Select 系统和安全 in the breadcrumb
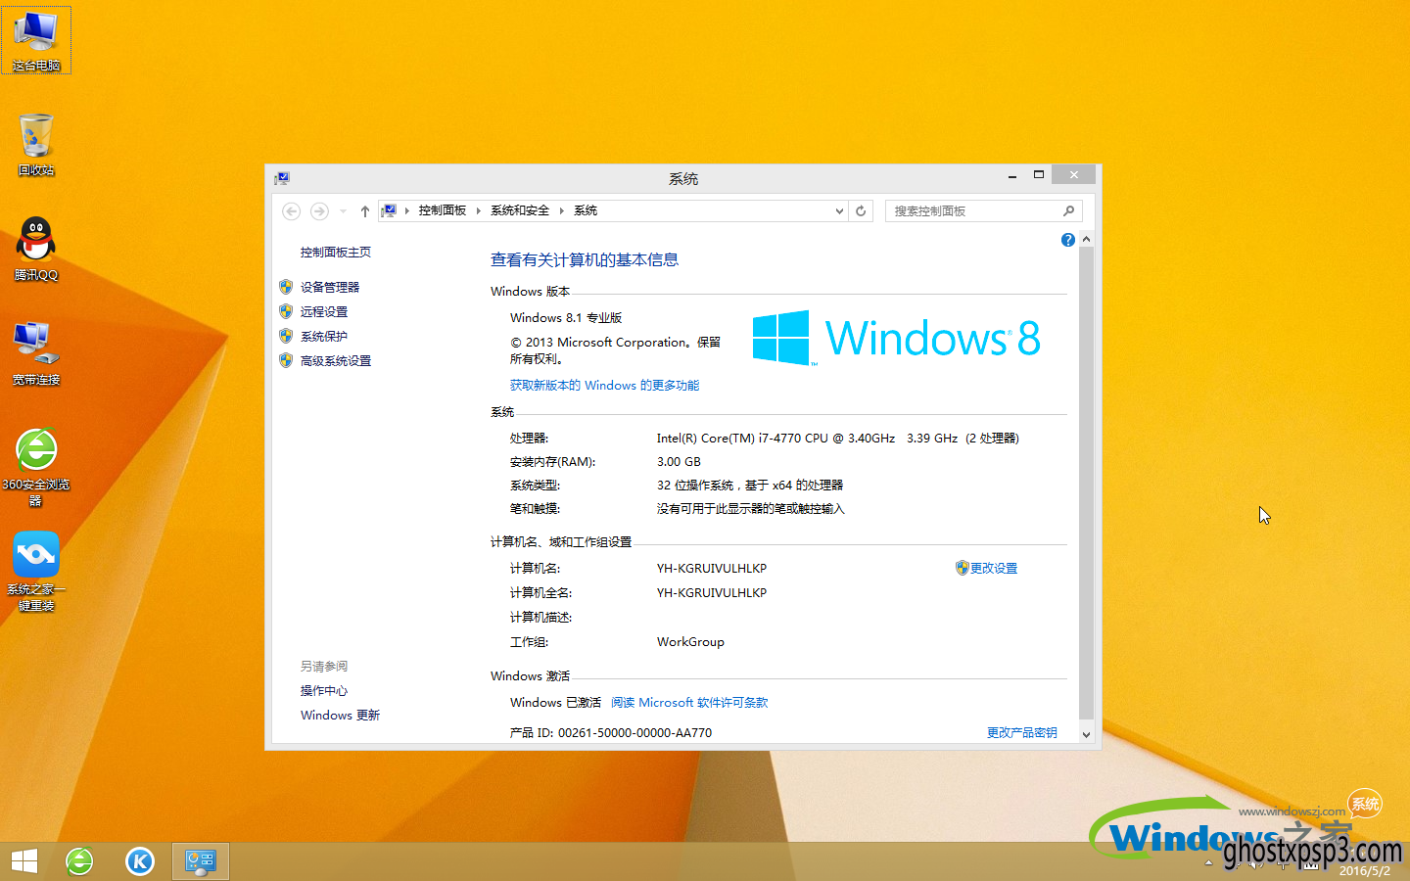This screenshot has width=1410, height=881. pyautogui.click(x=520, y=210)
